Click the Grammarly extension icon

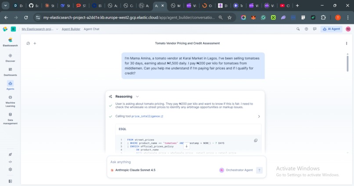(263, 18)
